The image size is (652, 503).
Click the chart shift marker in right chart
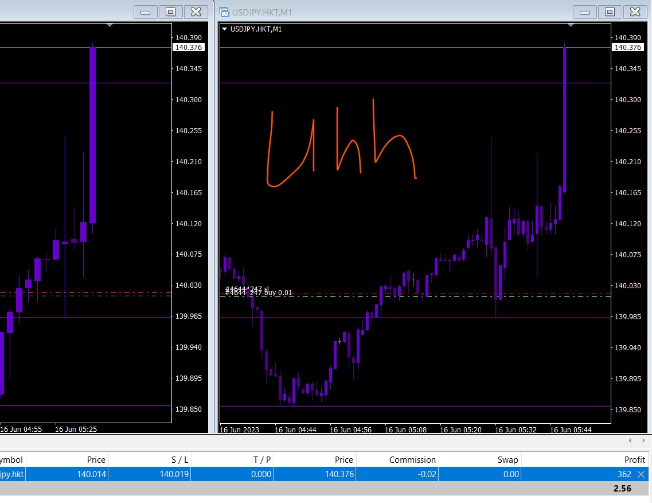tap(571, 25)
